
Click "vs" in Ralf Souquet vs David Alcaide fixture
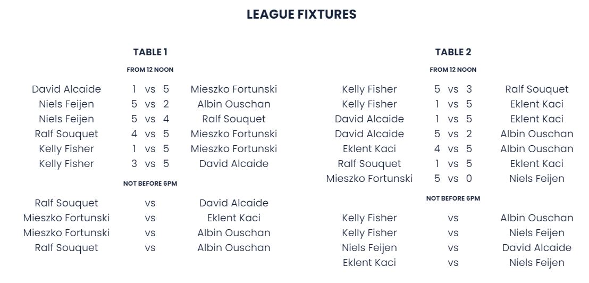[x=150, y=203]
